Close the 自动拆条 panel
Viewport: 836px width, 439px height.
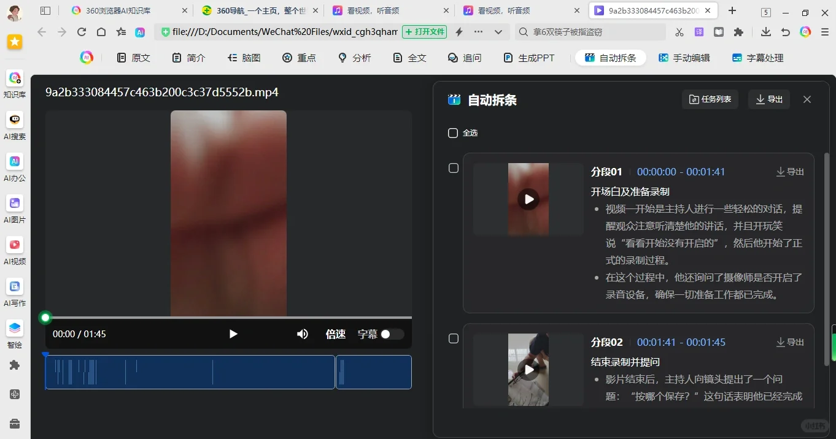pyautogui.click(x=807, y=99)
